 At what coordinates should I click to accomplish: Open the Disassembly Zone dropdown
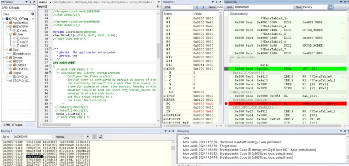pos(325,7)
